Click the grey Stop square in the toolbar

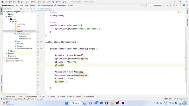coord(177,5)
